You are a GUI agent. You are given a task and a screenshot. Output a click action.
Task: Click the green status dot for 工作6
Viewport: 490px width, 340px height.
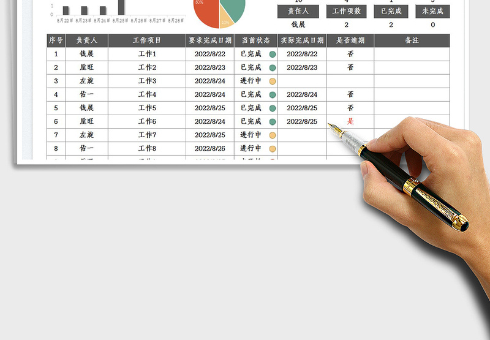(273, 121)
